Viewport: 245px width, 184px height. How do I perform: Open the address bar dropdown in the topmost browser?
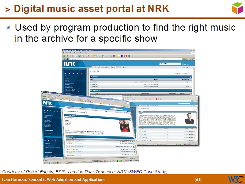(x=182, y=59)
